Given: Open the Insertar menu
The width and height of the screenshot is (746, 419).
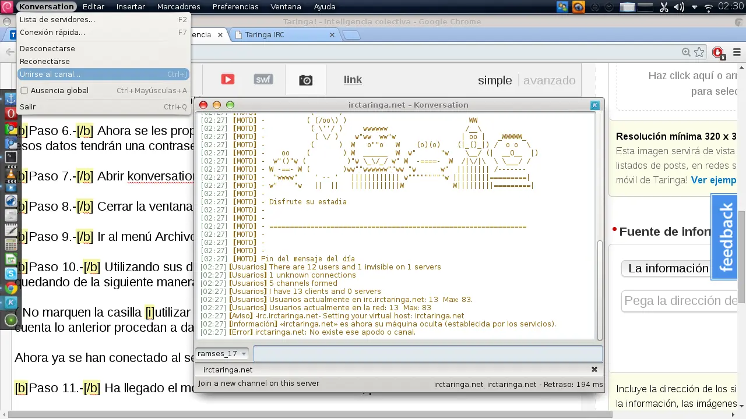Looking at the screenshot, I should pyautogui.click(x=131, y=7).
